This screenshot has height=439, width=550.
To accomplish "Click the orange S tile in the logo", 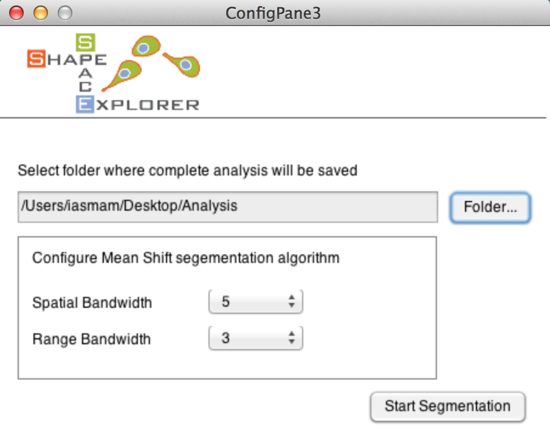I will [36, 58].
